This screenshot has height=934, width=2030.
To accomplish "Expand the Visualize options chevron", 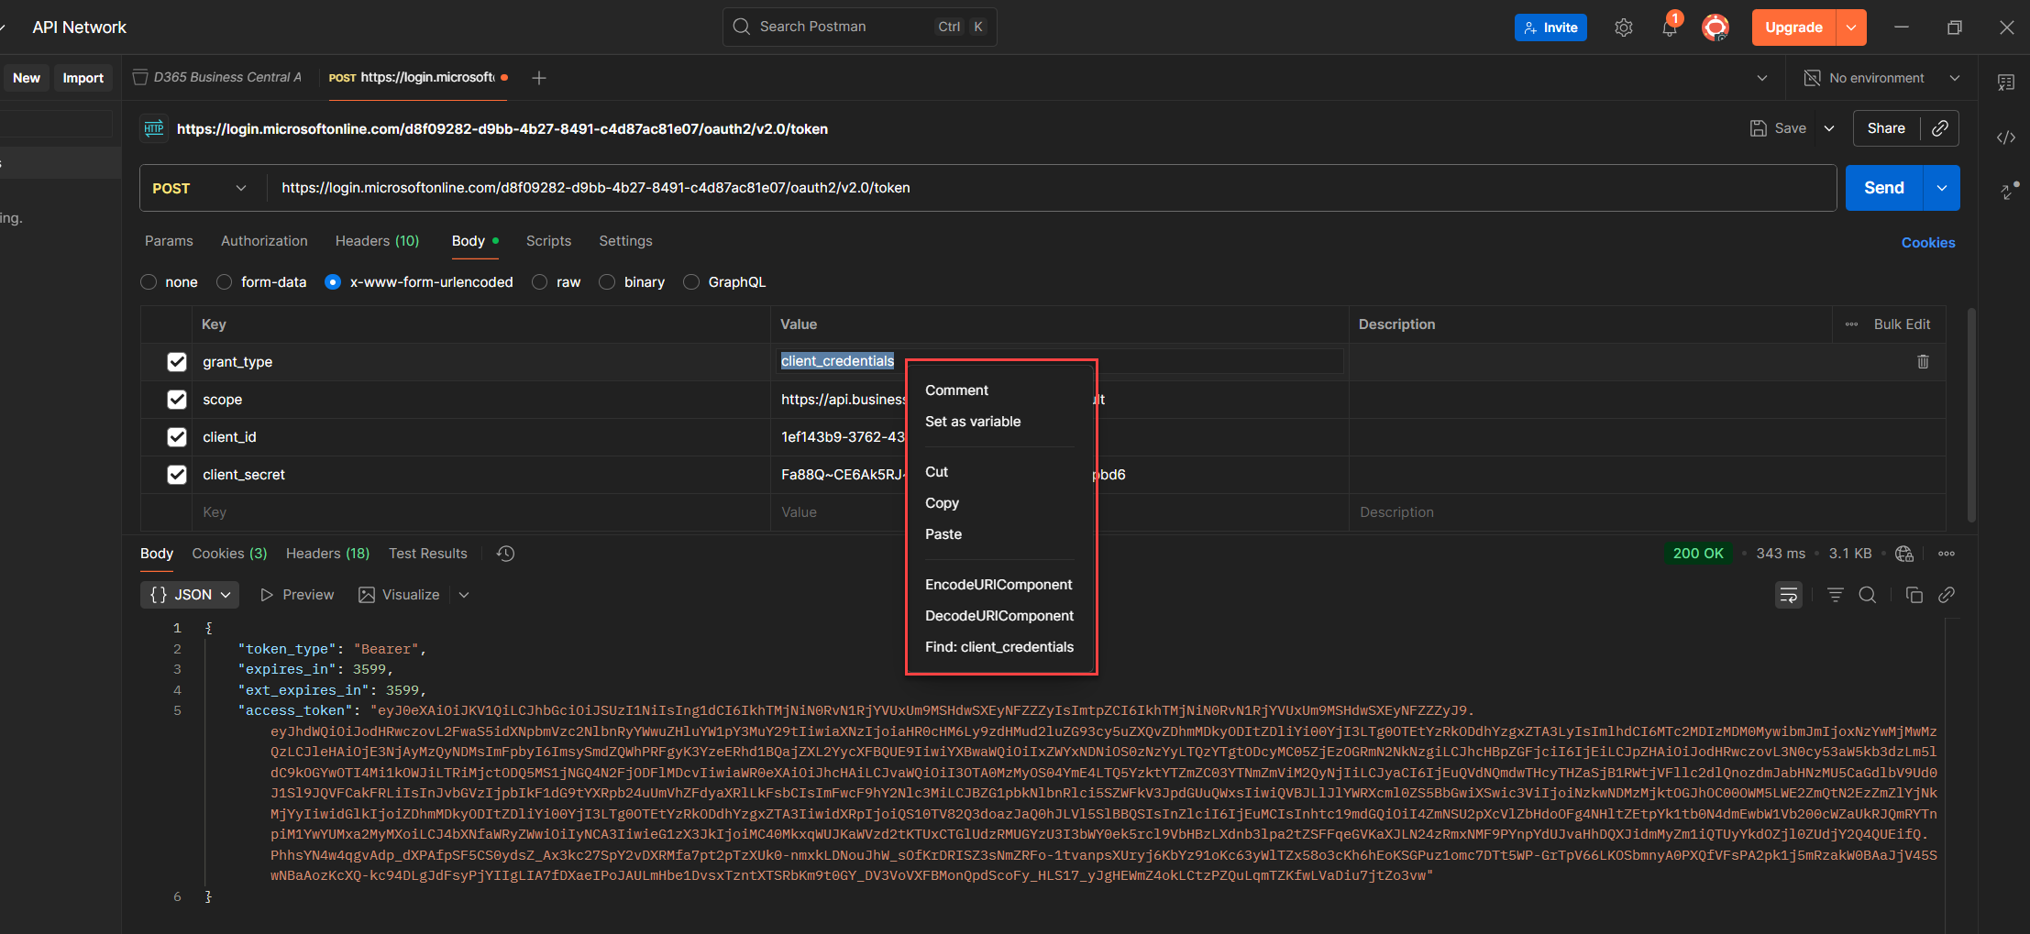I will [x=464, y=595].
